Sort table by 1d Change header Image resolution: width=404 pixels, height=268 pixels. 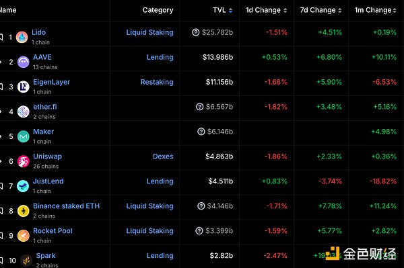click(x=266, y=10)
